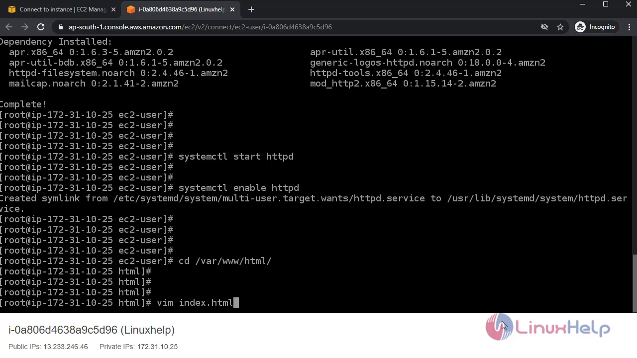
Task: Click httpd-tools.x86_64 package entry
Action: click(406, 73)
